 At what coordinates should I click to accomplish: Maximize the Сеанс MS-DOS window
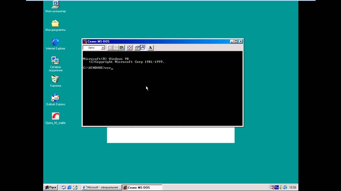click(x=236, y=41)
